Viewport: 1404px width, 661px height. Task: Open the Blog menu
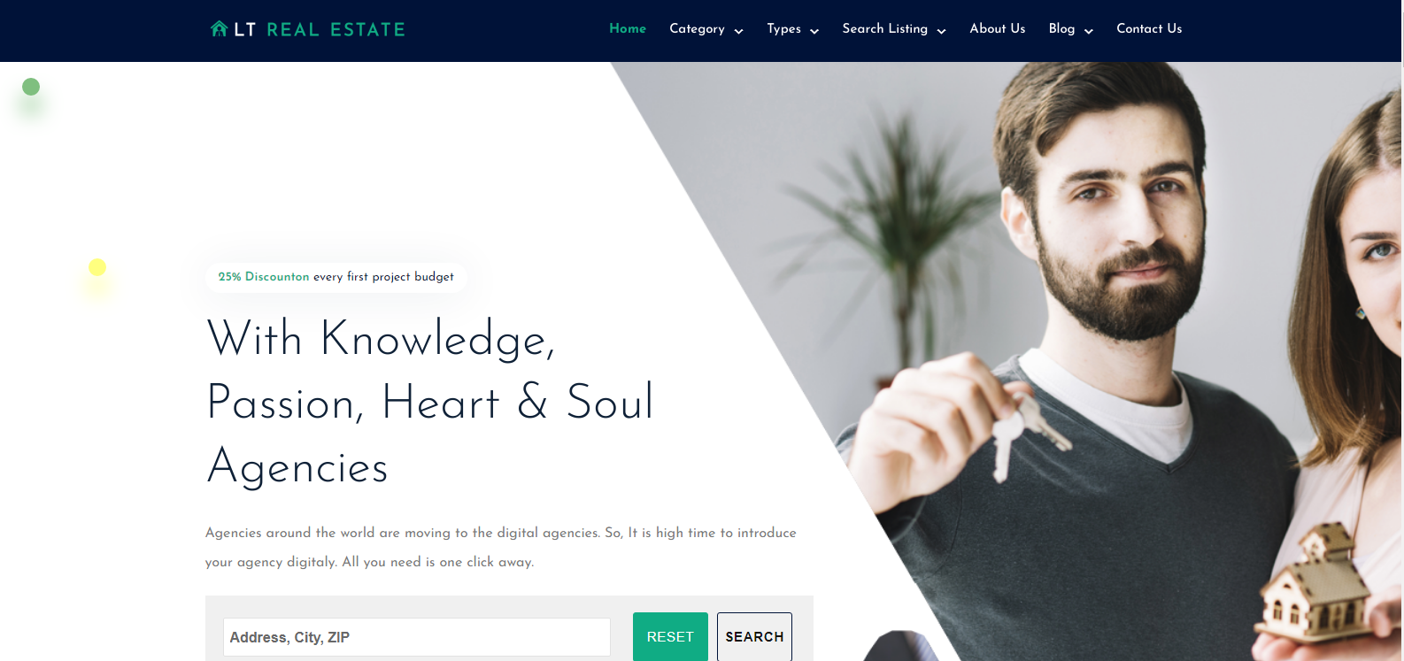tap(1061, 28)
